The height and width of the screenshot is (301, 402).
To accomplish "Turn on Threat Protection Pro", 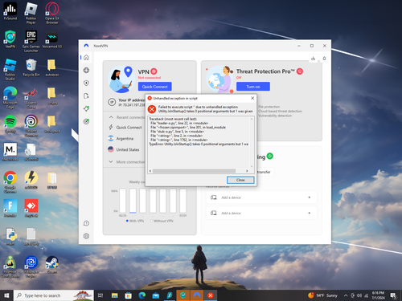I will (253, 87).
